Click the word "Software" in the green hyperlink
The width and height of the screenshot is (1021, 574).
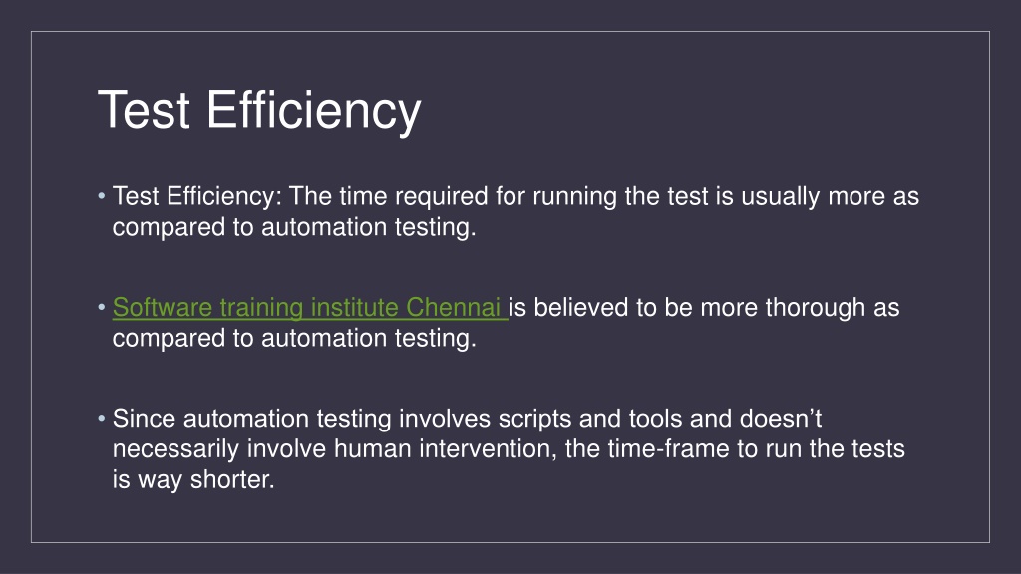[163, 307]
